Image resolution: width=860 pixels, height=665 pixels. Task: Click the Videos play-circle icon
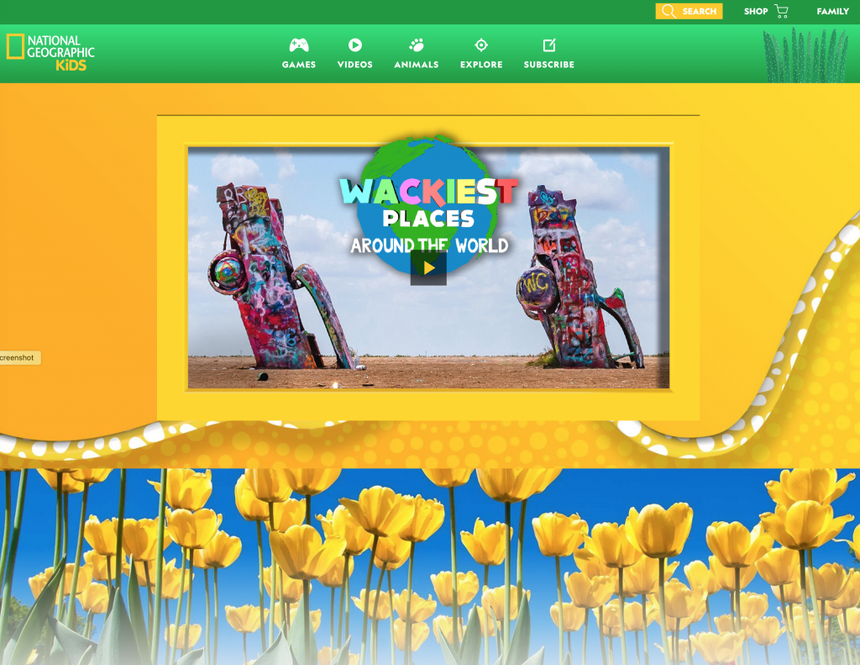(355, 45)
